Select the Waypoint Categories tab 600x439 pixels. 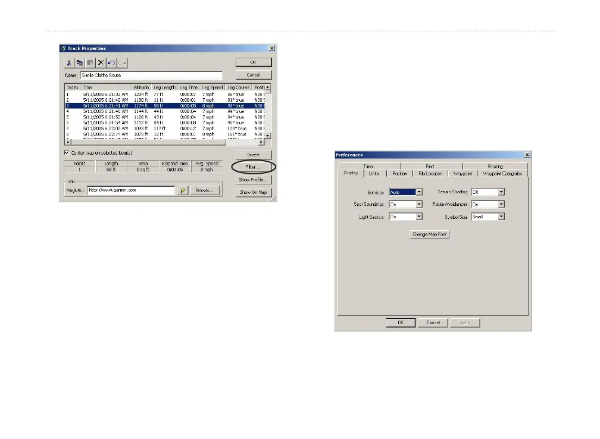(502, 174)
